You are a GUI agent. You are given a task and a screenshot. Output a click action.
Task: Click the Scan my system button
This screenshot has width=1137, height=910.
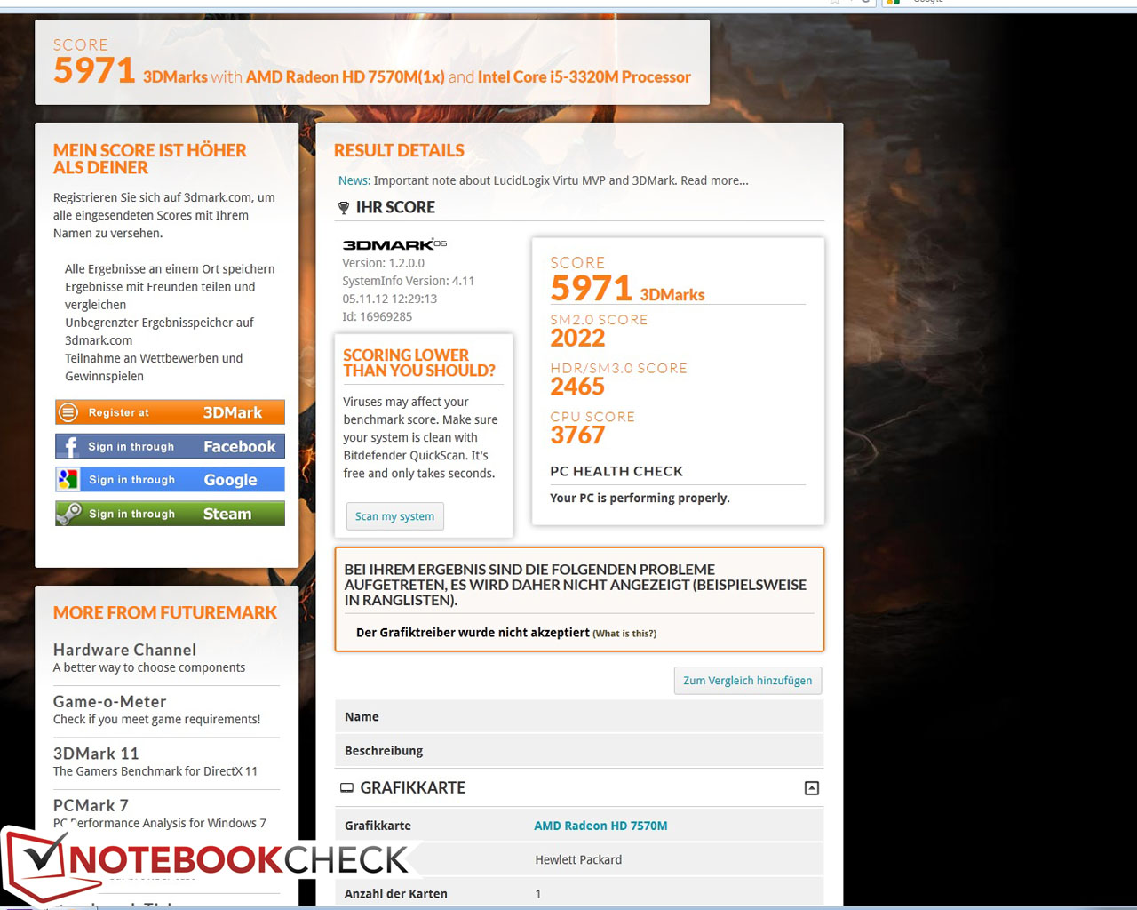tap(394, 516)
